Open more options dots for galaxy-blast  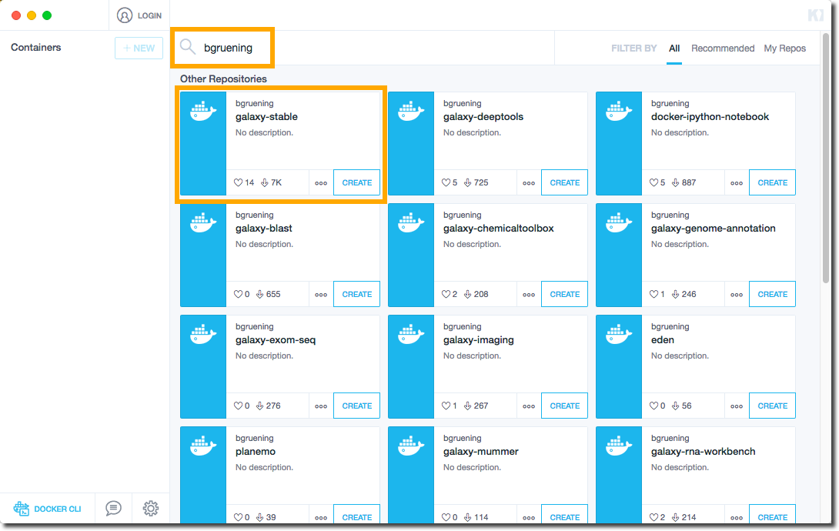[x=321, y=295]
